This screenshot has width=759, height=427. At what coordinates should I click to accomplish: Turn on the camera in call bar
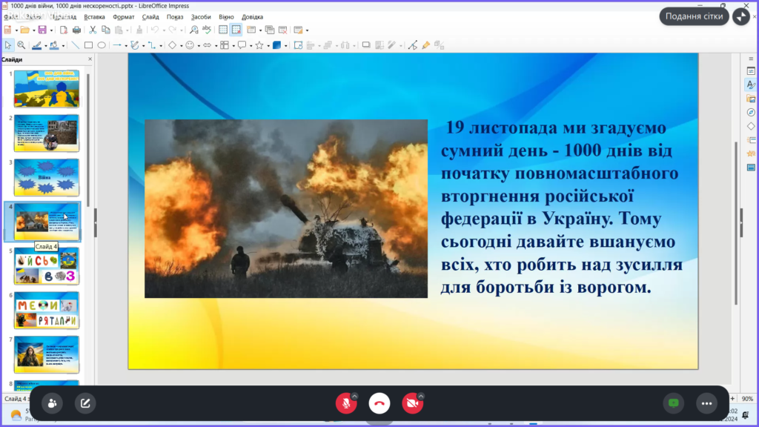[412, 403]
